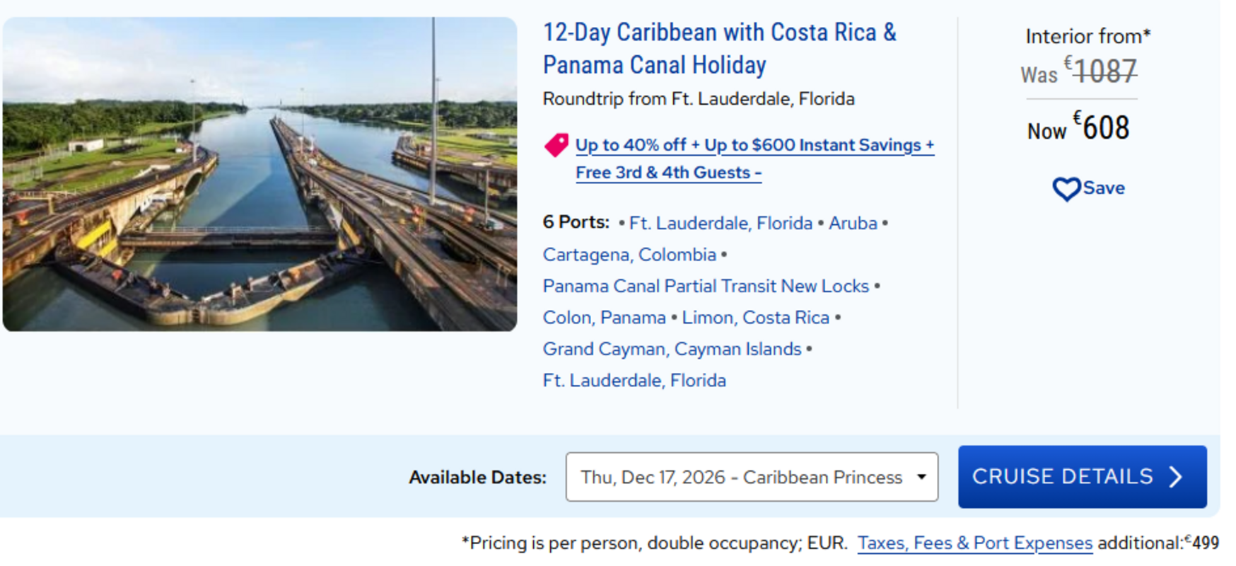Open the Available Dates dropdown
The width and height of the screenshot is (1236, 566).
click(x=751, y=477)
